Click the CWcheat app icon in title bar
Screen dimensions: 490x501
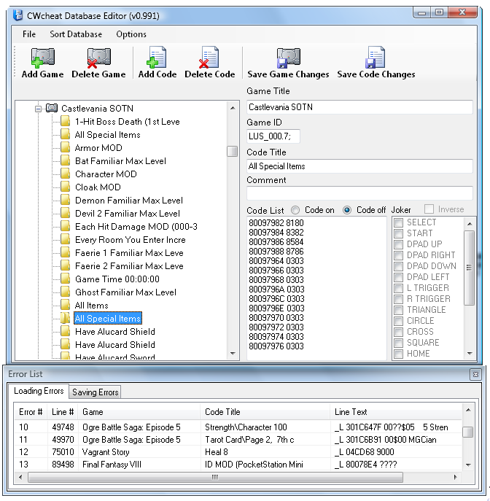18,15
